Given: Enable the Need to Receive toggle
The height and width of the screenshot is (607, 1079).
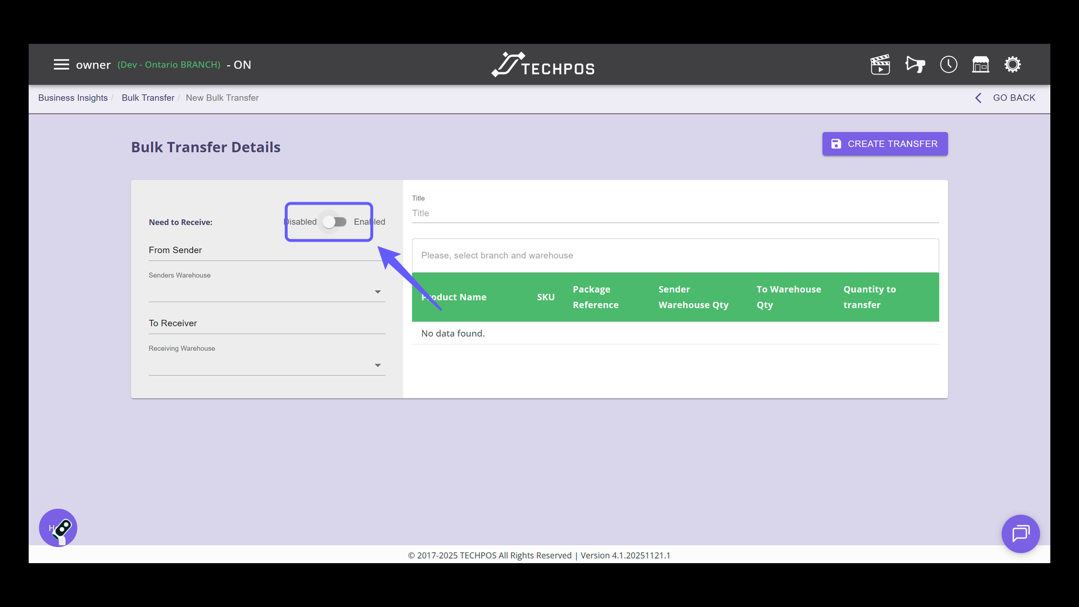Looking at the screenshot, I should coord(335,222).
